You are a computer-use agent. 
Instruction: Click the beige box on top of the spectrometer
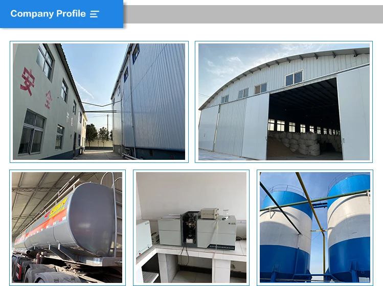[209, 213]
